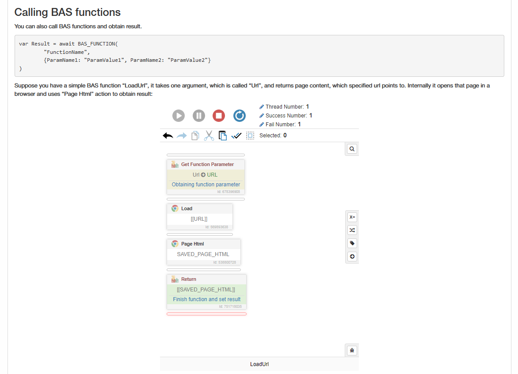Viewport: 518px width, 374px height.
Task: Click the shuffle arrows icon in the side panel
Action: (x=352, y=230)
